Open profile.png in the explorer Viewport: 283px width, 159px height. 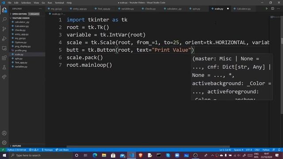21,50
